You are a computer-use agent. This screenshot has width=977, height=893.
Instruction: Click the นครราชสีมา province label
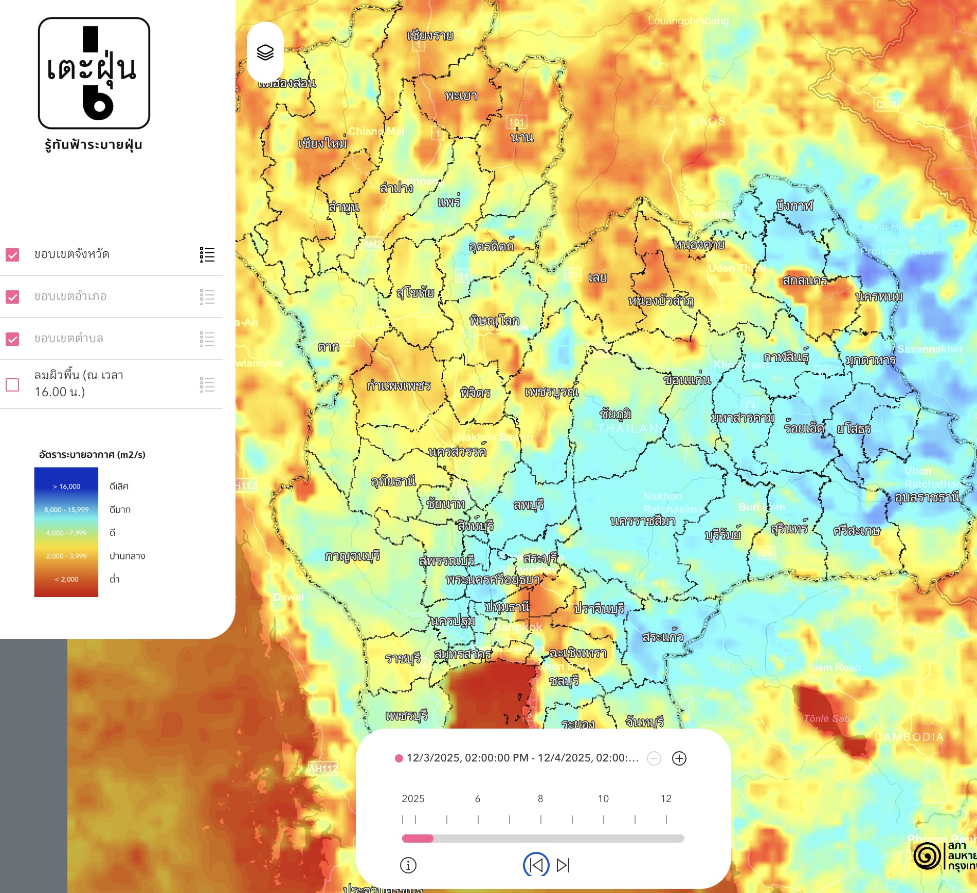643,521
